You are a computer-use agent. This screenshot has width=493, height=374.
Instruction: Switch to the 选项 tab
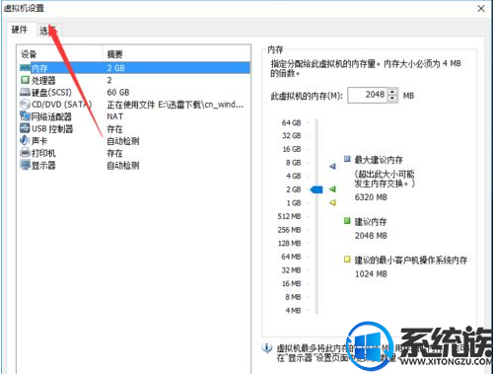48,31
